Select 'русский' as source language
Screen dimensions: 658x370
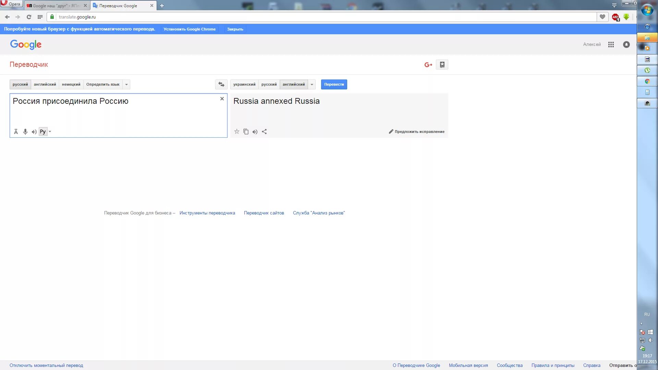point(20,84)
